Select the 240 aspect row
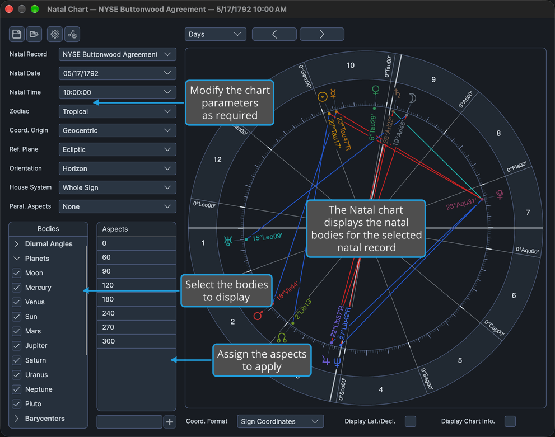 136,313
